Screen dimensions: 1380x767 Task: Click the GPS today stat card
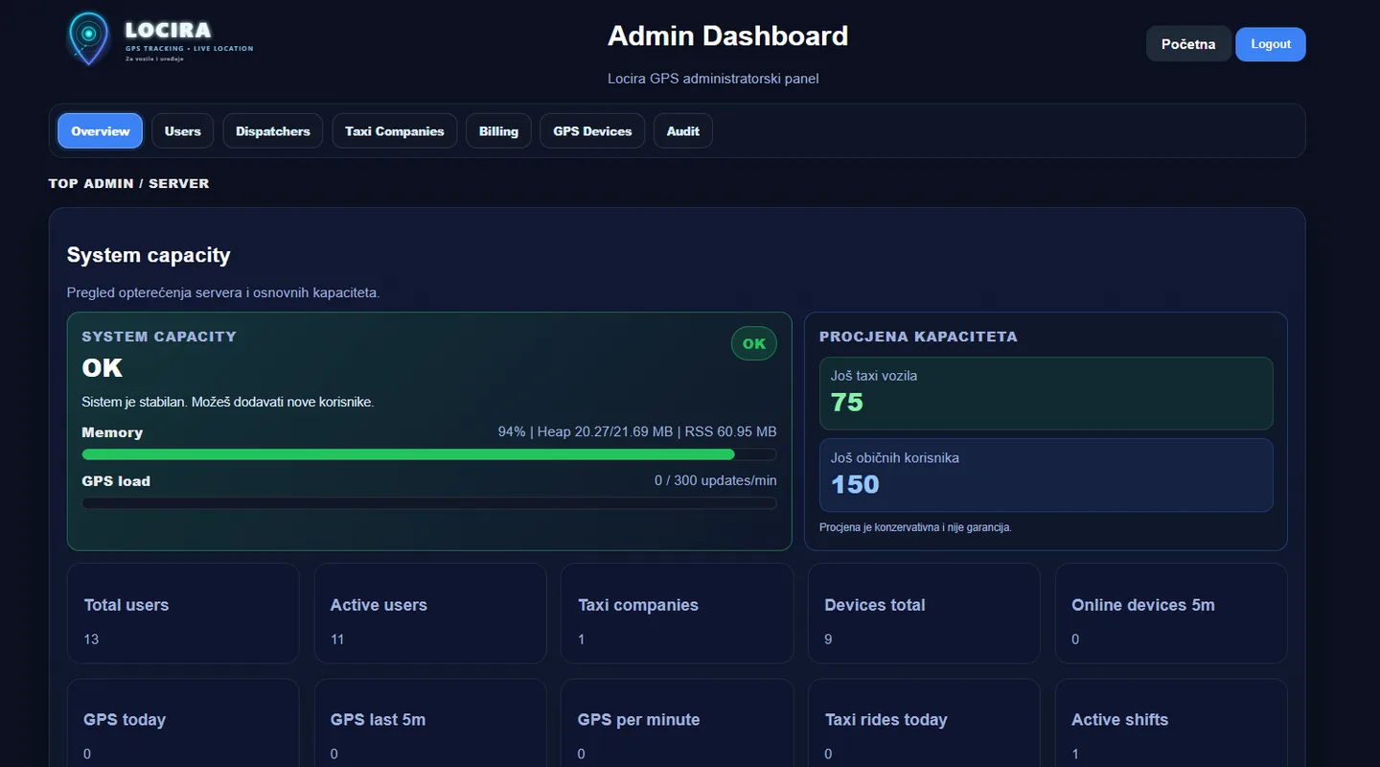[x=183, y=724]
